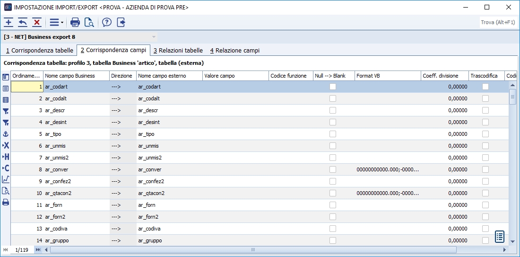Viewport: 520px width, 257px height.
Task: Click the ---> direction cell of ar_forn2
Action: [123, 217]
